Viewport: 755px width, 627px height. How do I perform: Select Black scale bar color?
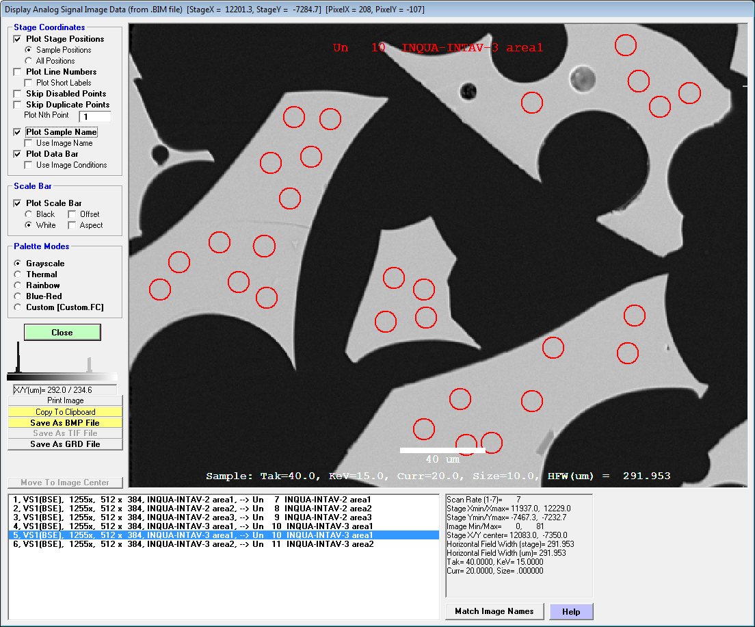pos(29,214)
